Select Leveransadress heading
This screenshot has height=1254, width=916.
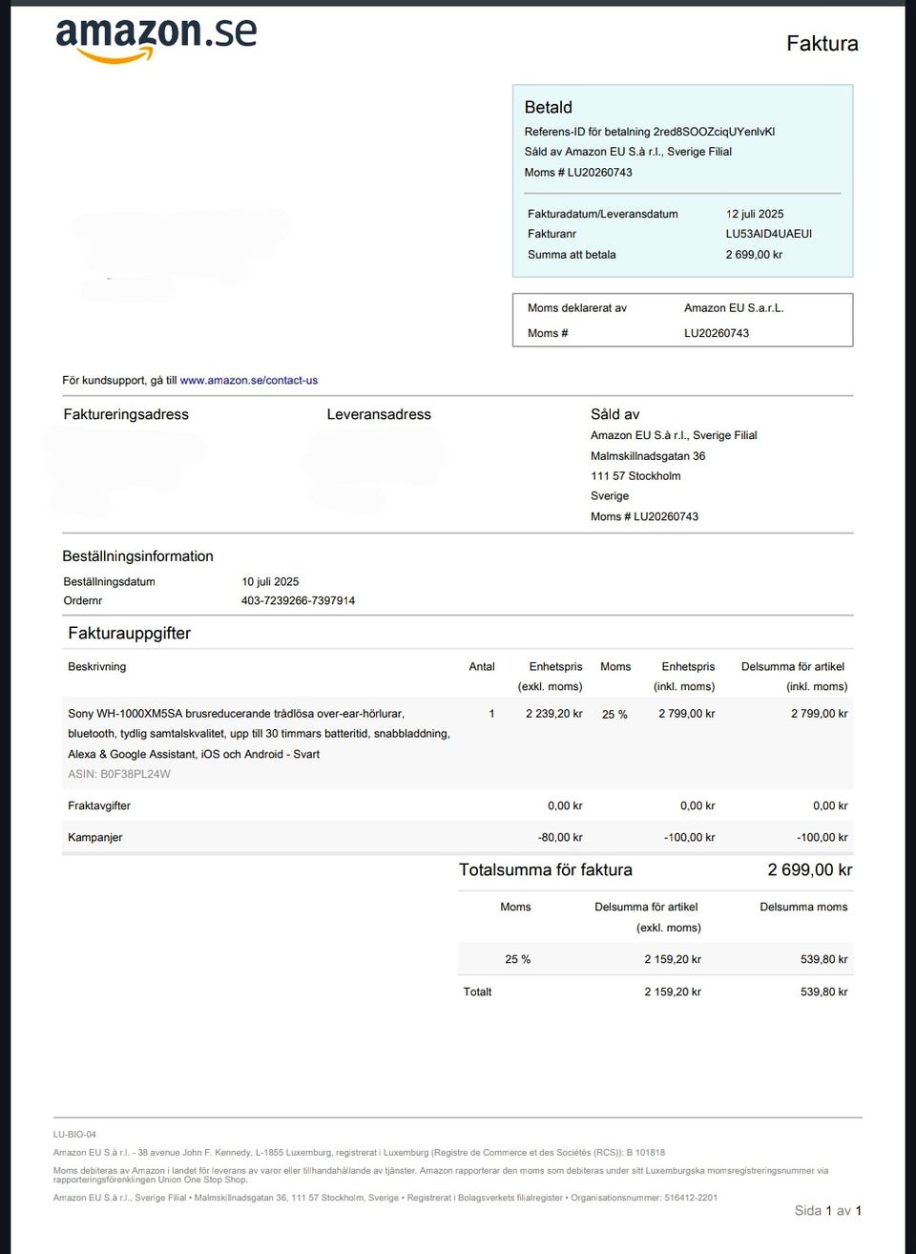[379, 414]
